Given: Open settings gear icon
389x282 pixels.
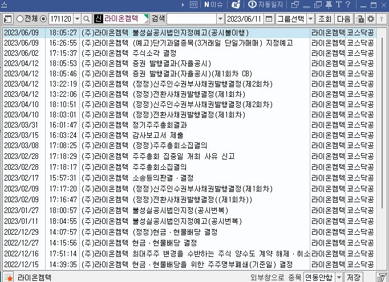Looking at the screenshot, I should tap(371, 19).
